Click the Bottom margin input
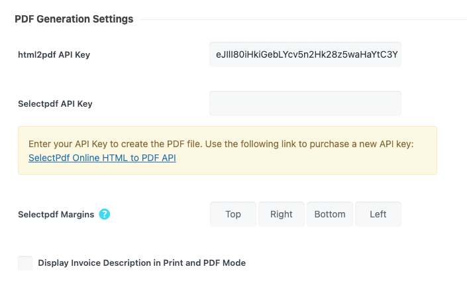The width and height of the screenshot is (467, 293). 330,214
